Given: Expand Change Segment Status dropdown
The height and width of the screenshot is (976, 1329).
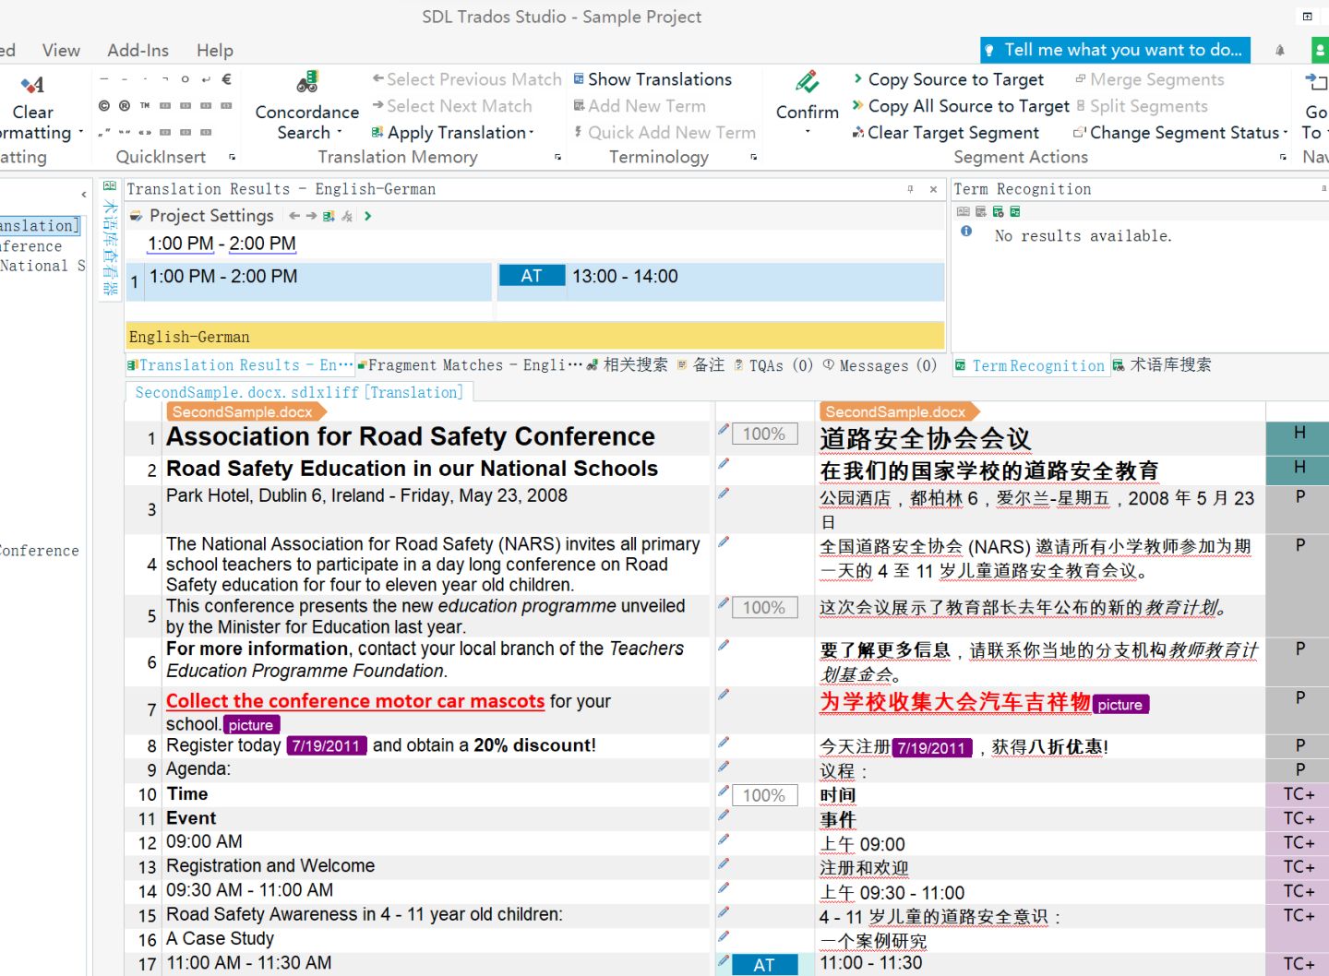Looking at the screenshot, I should click(1285, 133).
